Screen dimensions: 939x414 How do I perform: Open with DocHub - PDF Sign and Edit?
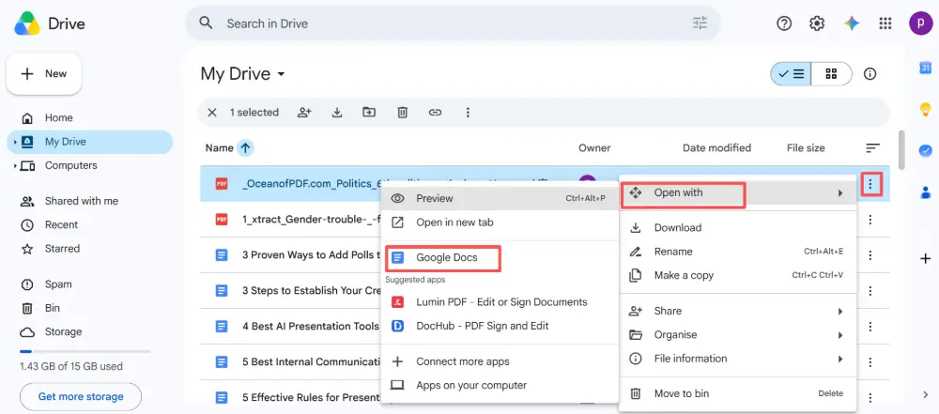click(500, 326)
